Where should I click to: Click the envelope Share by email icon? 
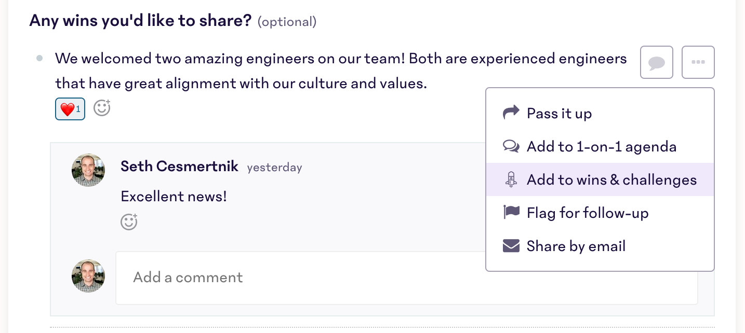(x=511, y=246)
